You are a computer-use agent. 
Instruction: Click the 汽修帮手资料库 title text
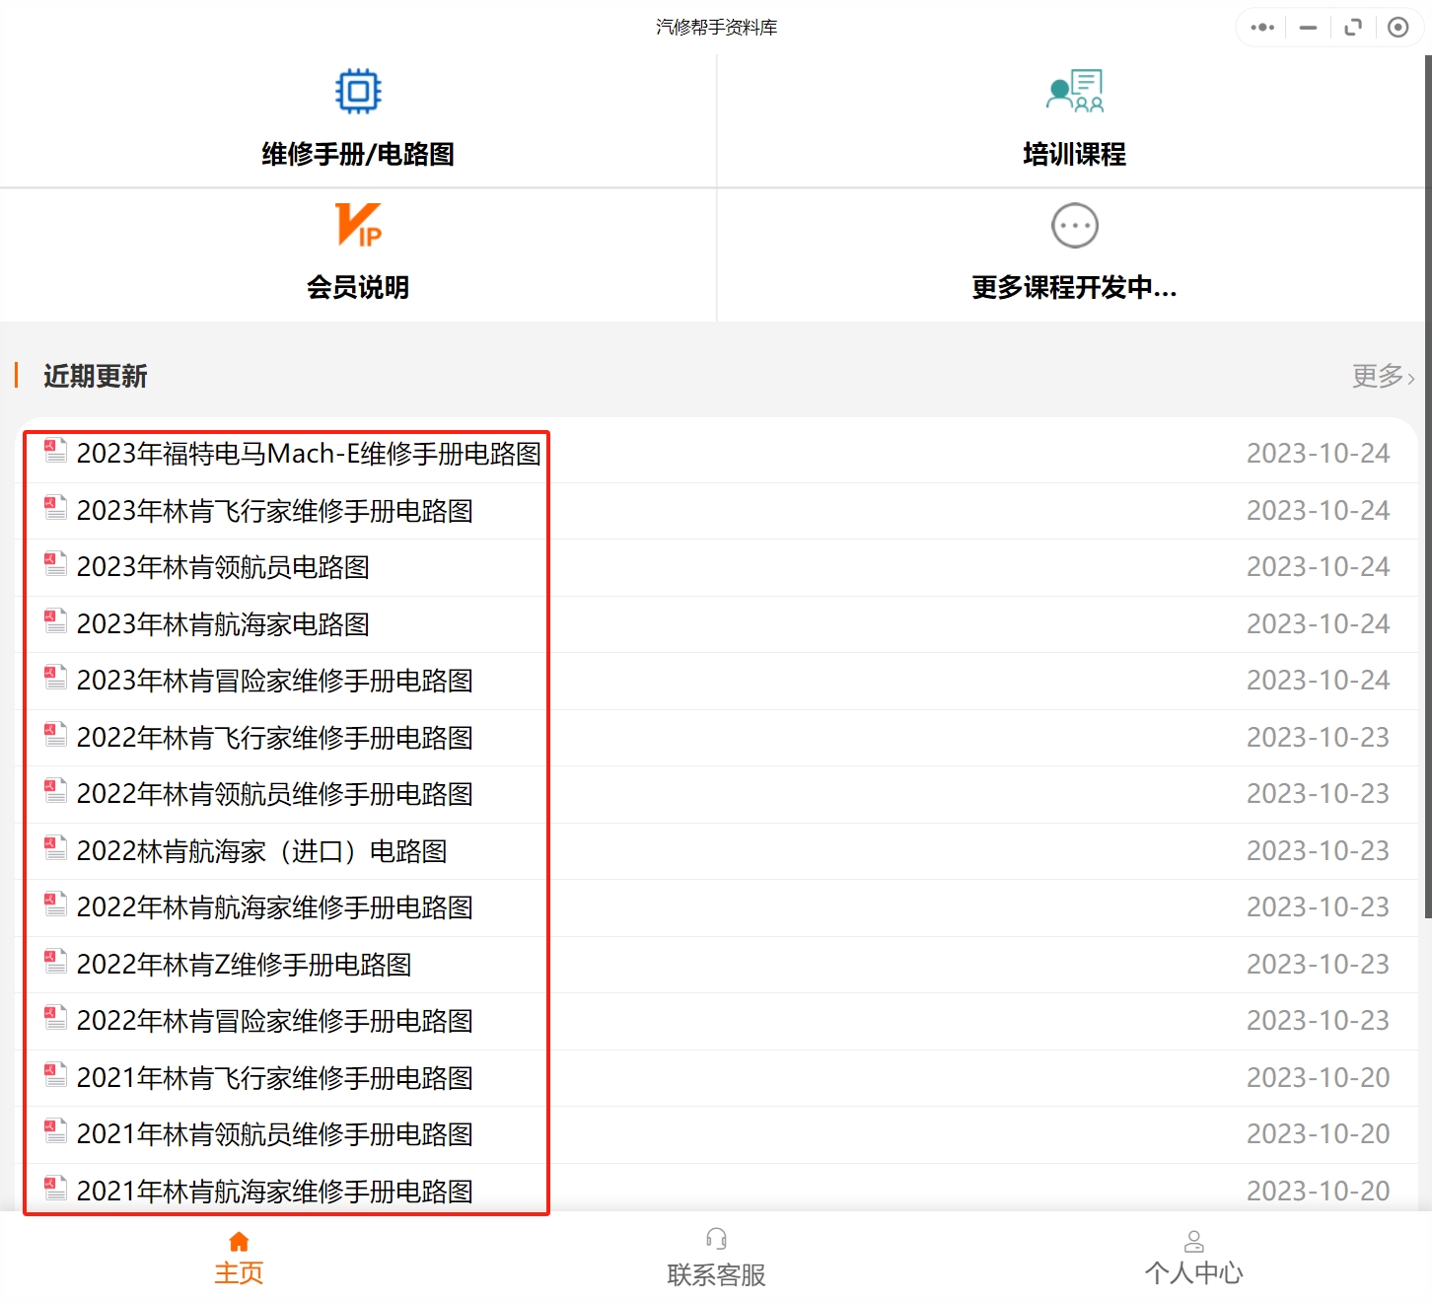point(714,27)
